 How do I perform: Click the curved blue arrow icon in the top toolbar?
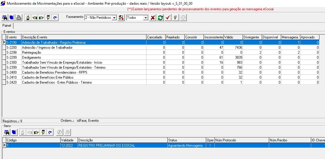55,18
